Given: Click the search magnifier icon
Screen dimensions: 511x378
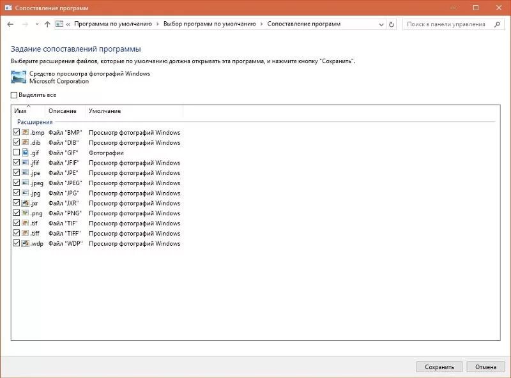Looking at the screenshot, I should pos(497,24).
